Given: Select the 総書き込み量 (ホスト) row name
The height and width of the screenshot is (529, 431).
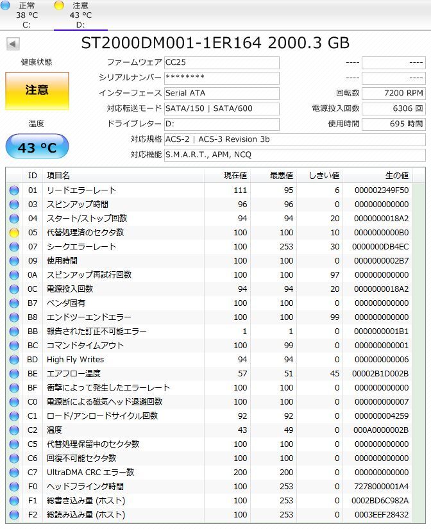Looking at the screenshot, I should 86,501.
